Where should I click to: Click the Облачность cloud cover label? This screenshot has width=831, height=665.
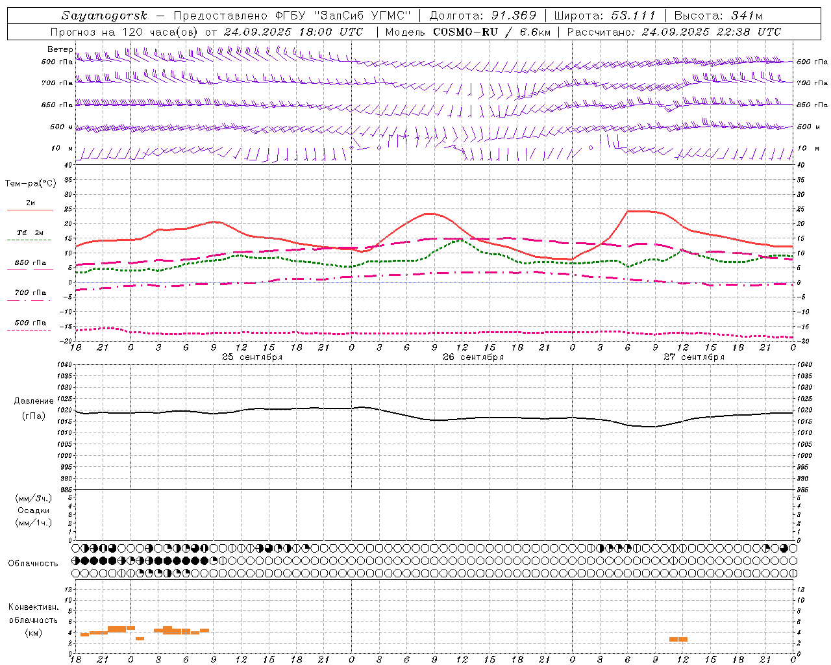(x=33, y=564)
